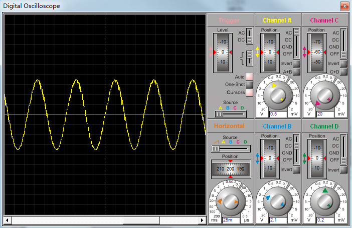Turn on trigger Auto mode
This screenshot has width=352, height=228.
[249, 76]
